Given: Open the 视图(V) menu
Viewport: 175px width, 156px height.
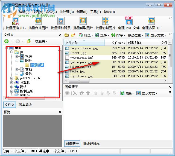Looking at the screenshot, I should point(38,12).
